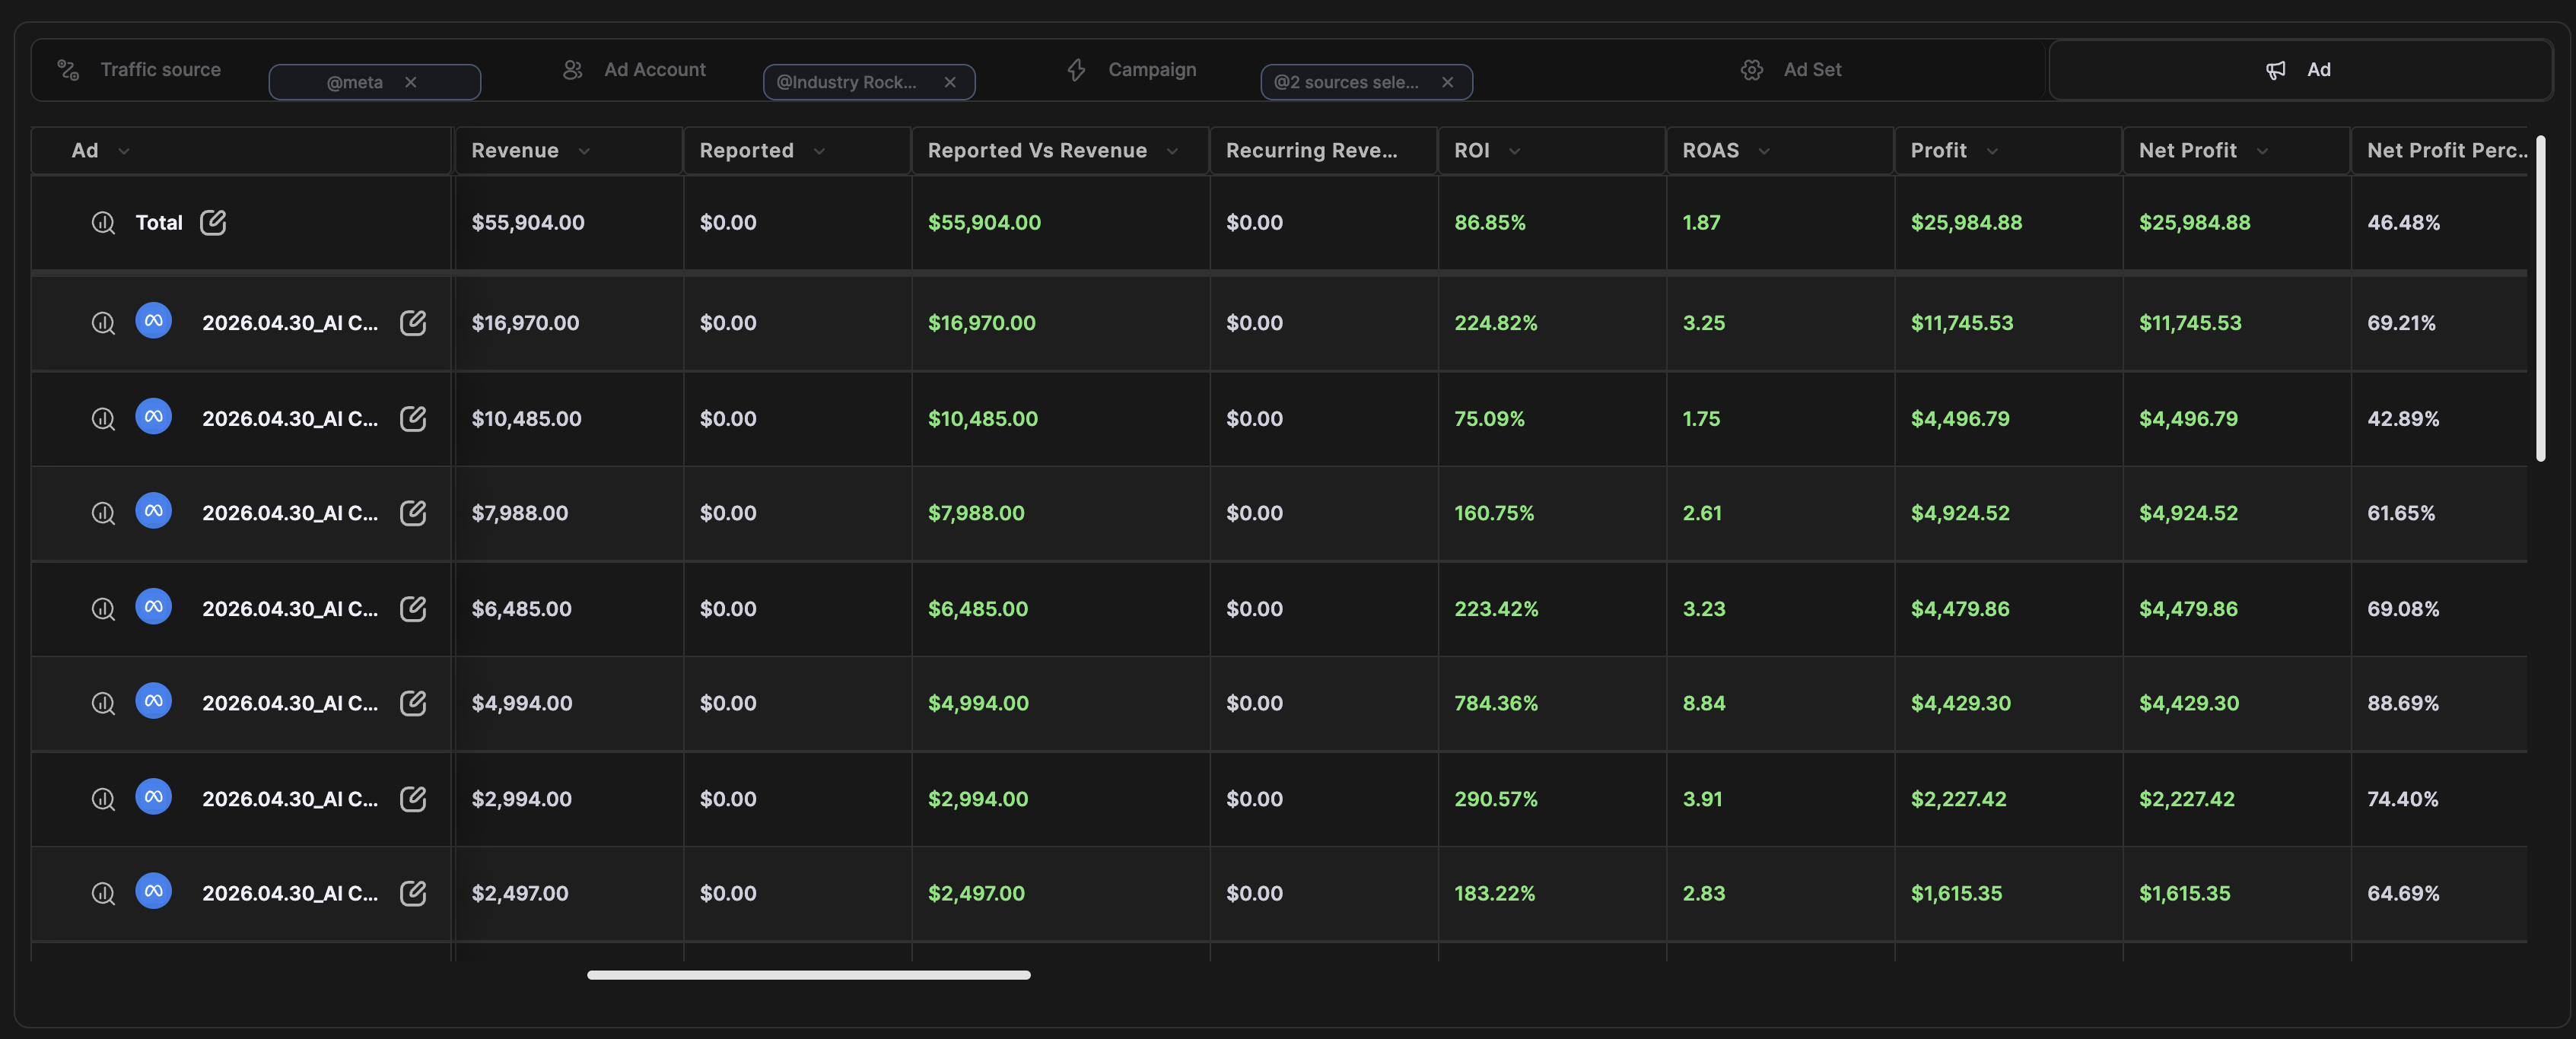
Task: Open the Revenue column dropdown chevron
Action: [x=584, y=151]
